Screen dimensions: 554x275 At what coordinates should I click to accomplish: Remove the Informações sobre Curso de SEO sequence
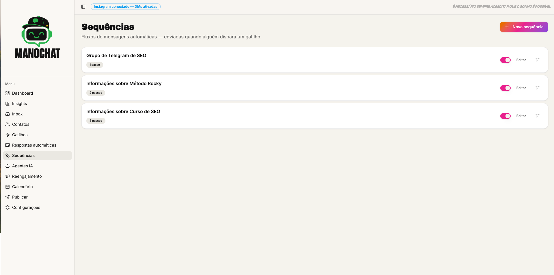point(538,116)
